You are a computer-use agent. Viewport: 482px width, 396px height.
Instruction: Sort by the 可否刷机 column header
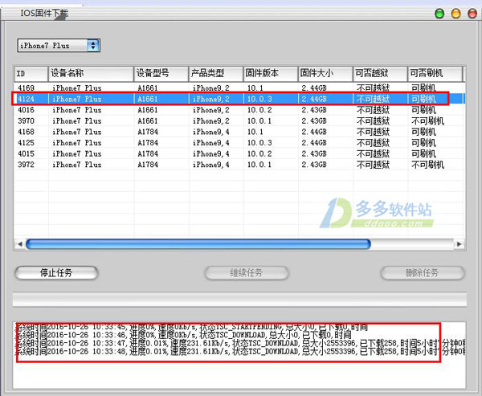coord(435,74)
